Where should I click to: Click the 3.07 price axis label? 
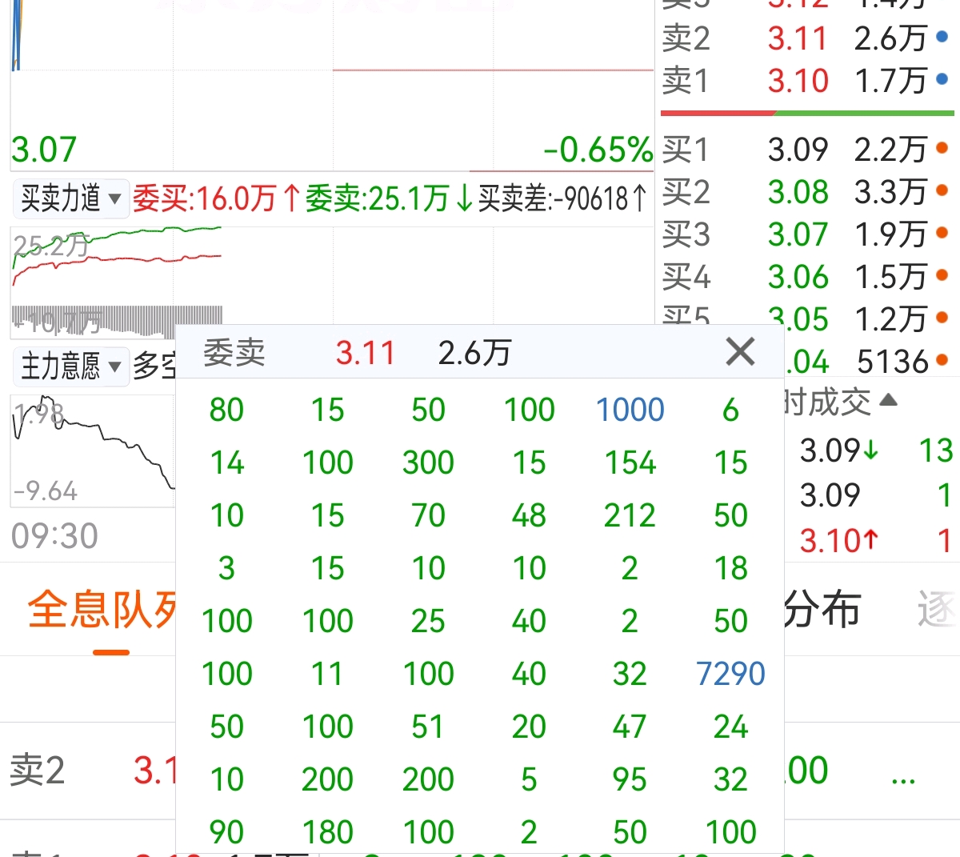click(x=44, y=150)
